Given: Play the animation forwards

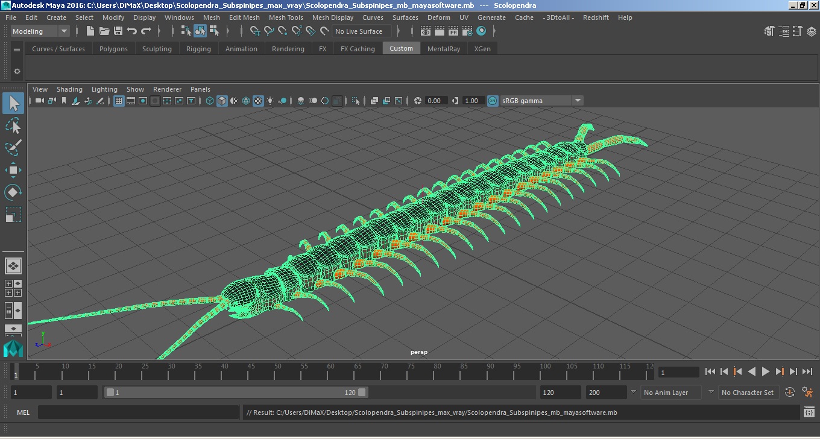Looking at the screenshot, I should point(766,372).
